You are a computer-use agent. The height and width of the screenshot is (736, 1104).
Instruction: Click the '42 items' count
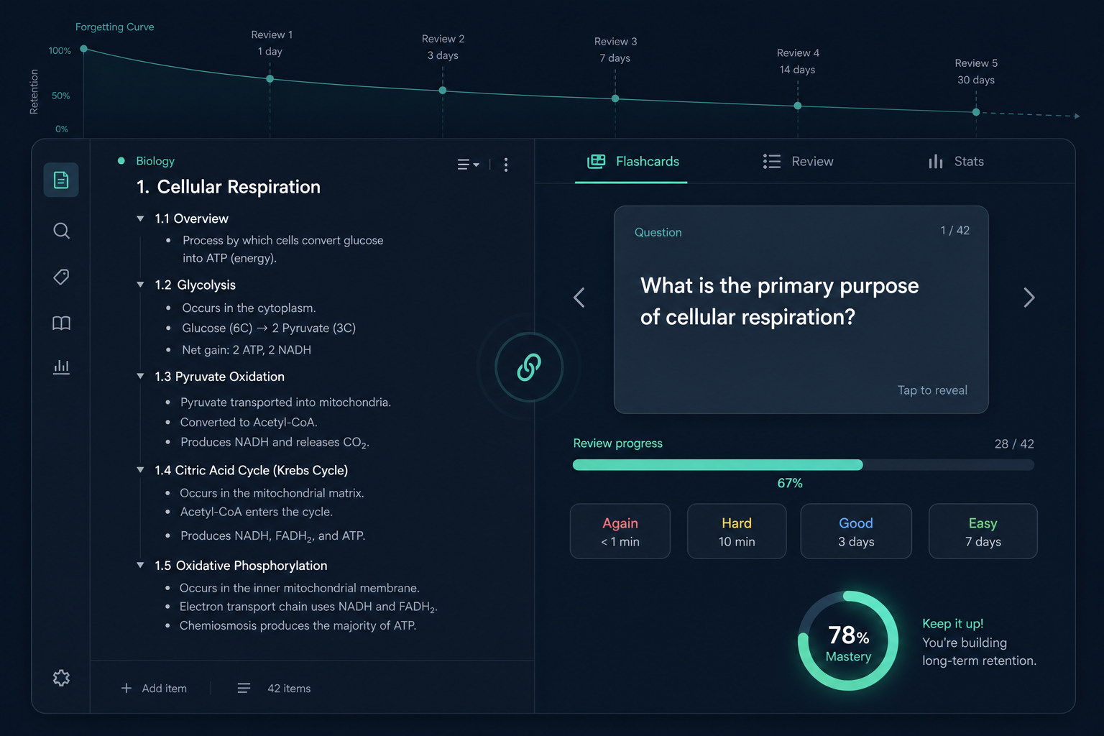coord(289,688)
